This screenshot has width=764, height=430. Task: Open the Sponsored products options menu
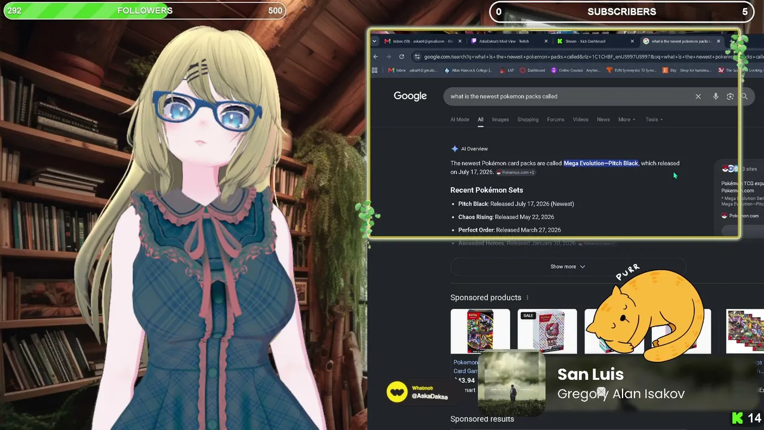[x=527, y=297]
